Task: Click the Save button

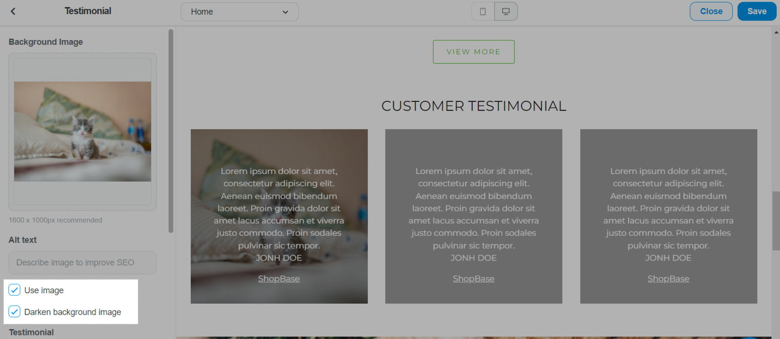Action: click(x=757, y=11)
